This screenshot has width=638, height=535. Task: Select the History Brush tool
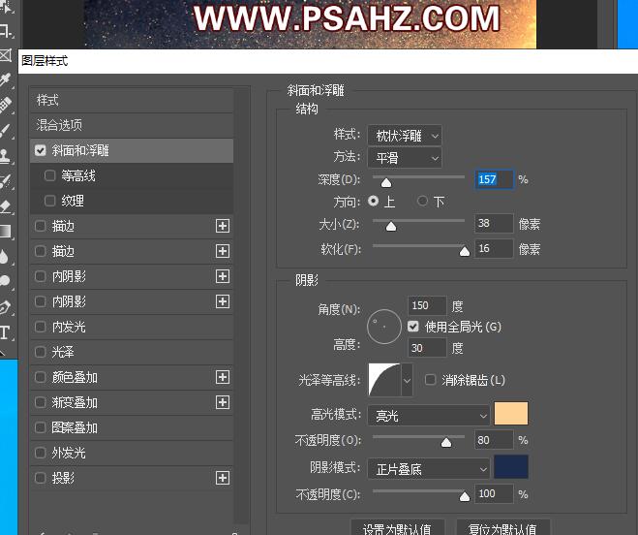[x=6, y=181]
